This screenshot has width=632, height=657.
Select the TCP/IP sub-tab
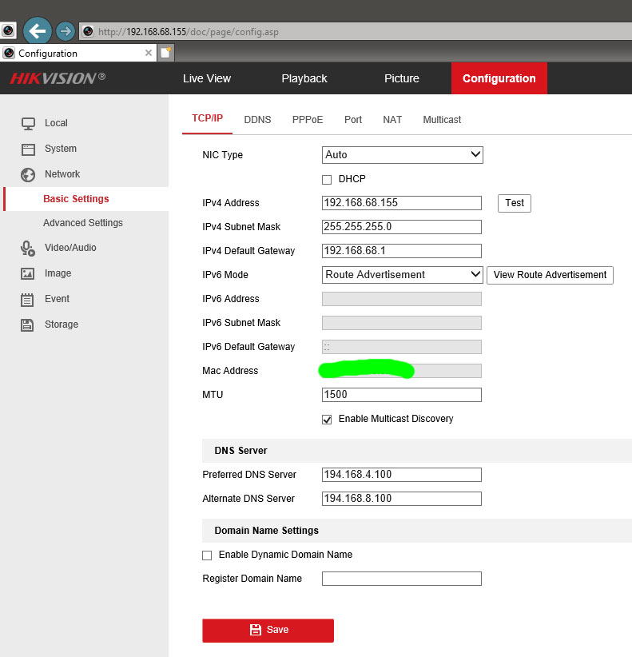pyautogui.click(x=207, y=118)
